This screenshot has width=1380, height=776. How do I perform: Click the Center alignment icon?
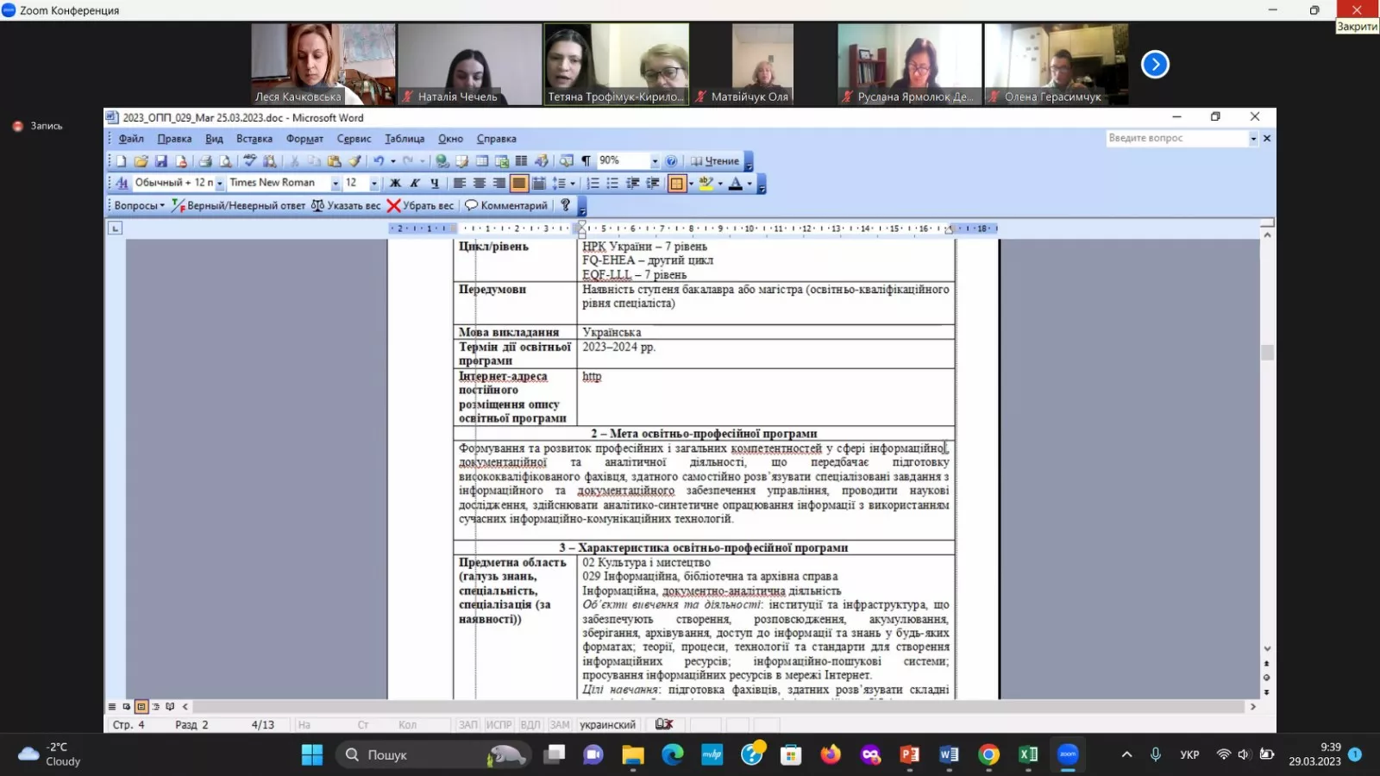(479, 184)
